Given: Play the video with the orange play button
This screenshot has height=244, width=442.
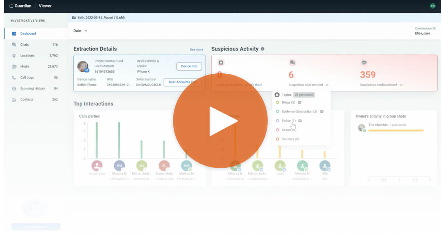Looking at the screenshot, I should coord(220,121).
